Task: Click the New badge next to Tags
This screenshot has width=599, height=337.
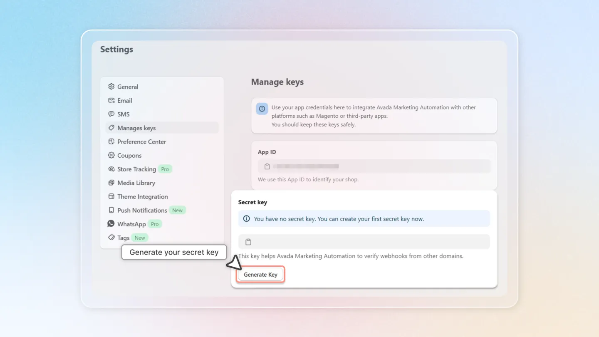Action: click(140, 238)
